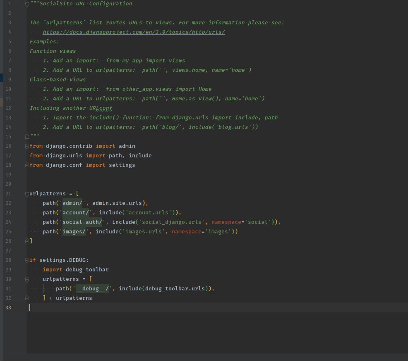
Task: Click 'django.contrib' in the line 16 import
Action: [69, 146]
